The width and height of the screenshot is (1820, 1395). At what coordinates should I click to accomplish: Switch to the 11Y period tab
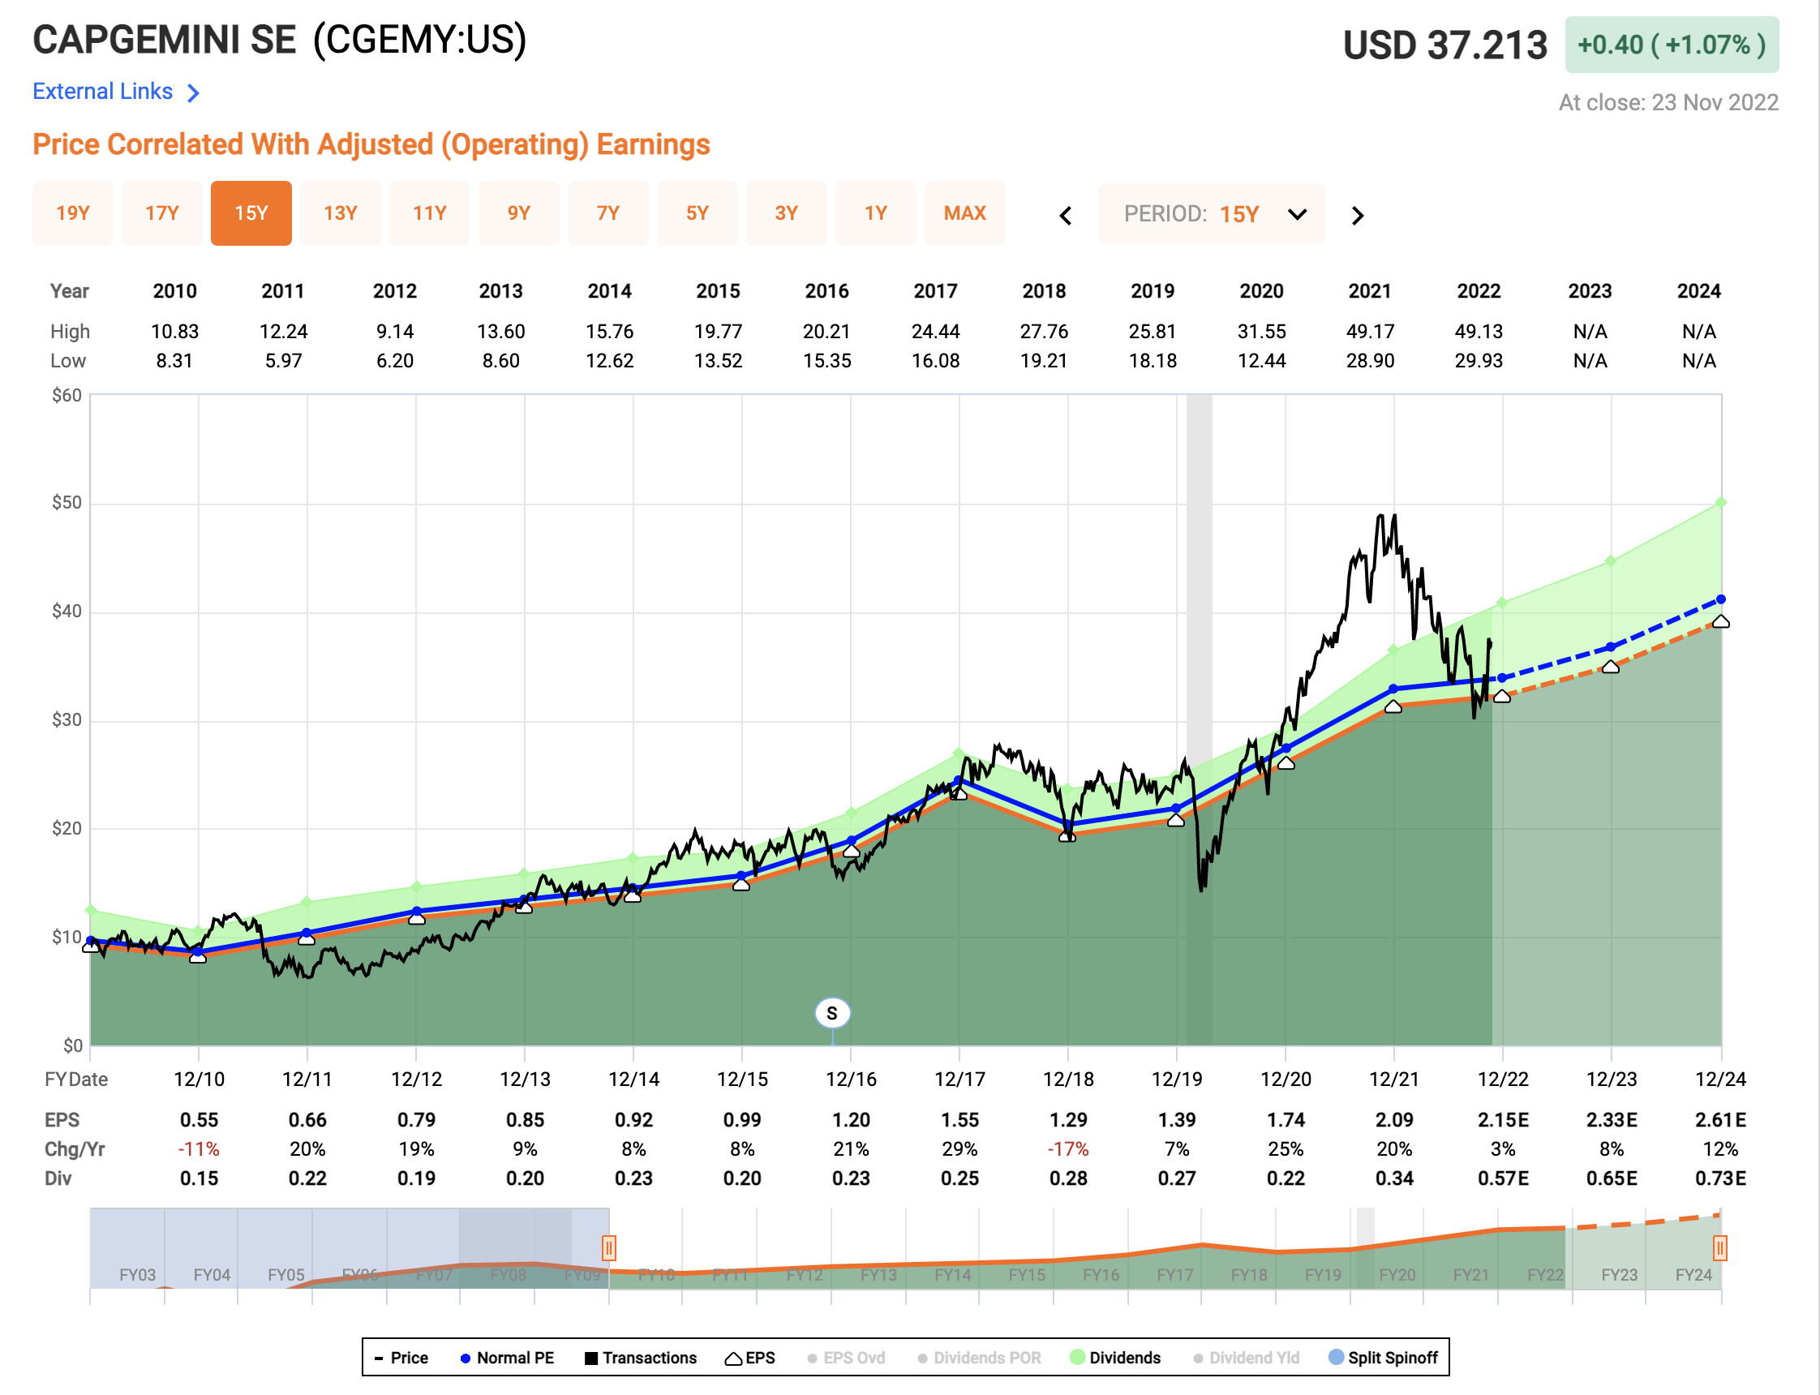430,213
